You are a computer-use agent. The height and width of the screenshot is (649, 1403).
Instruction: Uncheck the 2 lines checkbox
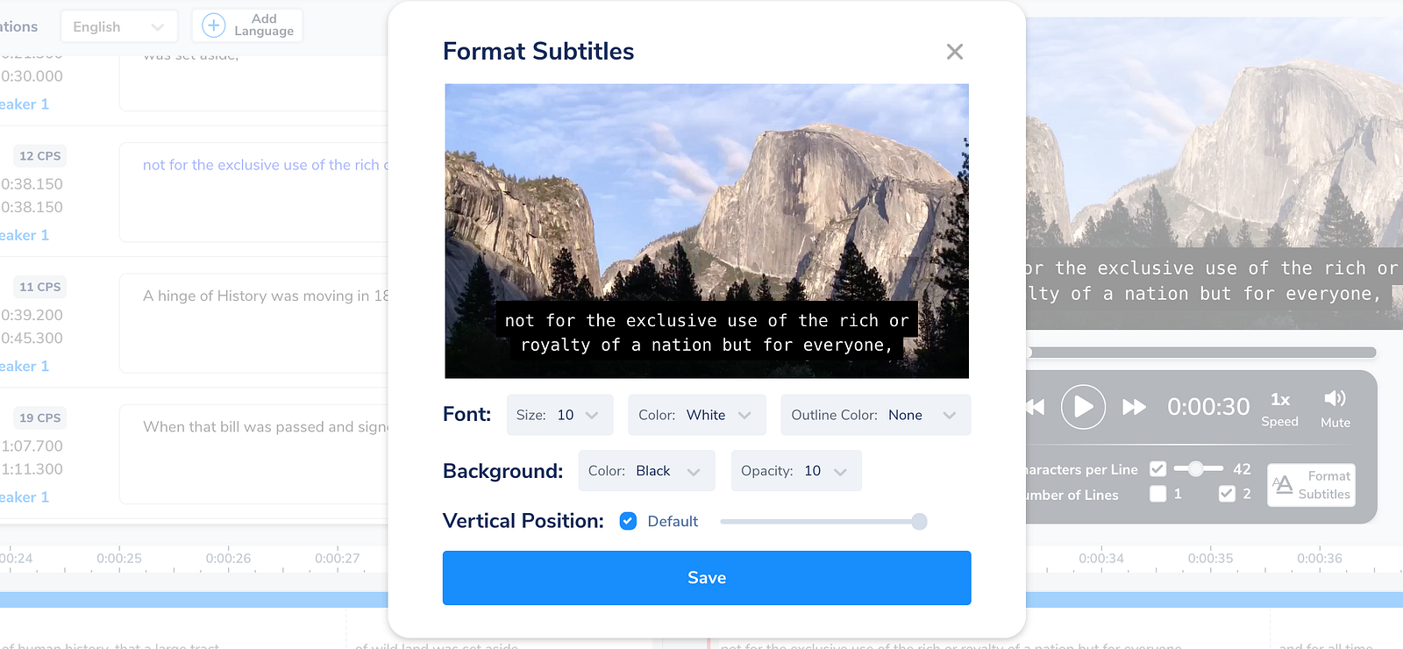pyautogui.click(x=1227, y=494)
